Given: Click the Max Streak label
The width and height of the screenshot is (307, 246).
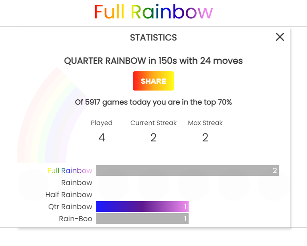Looking at the screenshot, I should pos(205,123).
